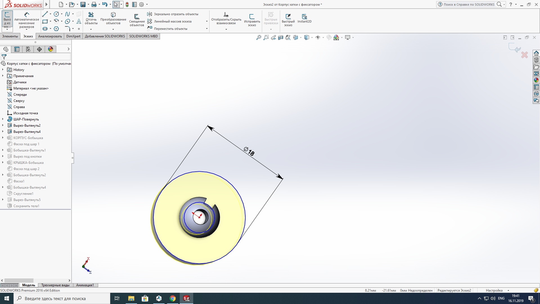Click the Windows Start button

pyautogui.click(x=7, y=298)
